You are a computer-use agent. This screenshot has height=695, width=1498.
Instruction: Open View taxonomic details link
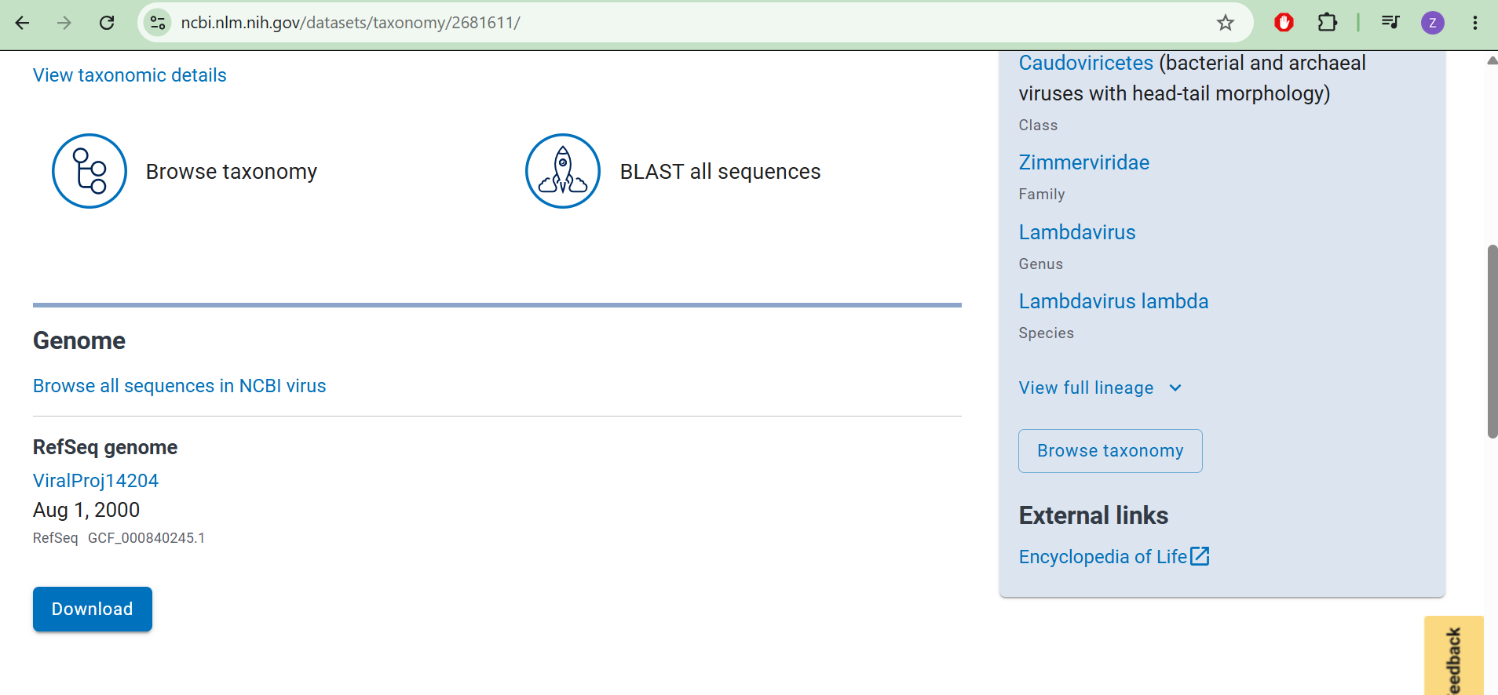pyautogui.click(x=130, y=75)
